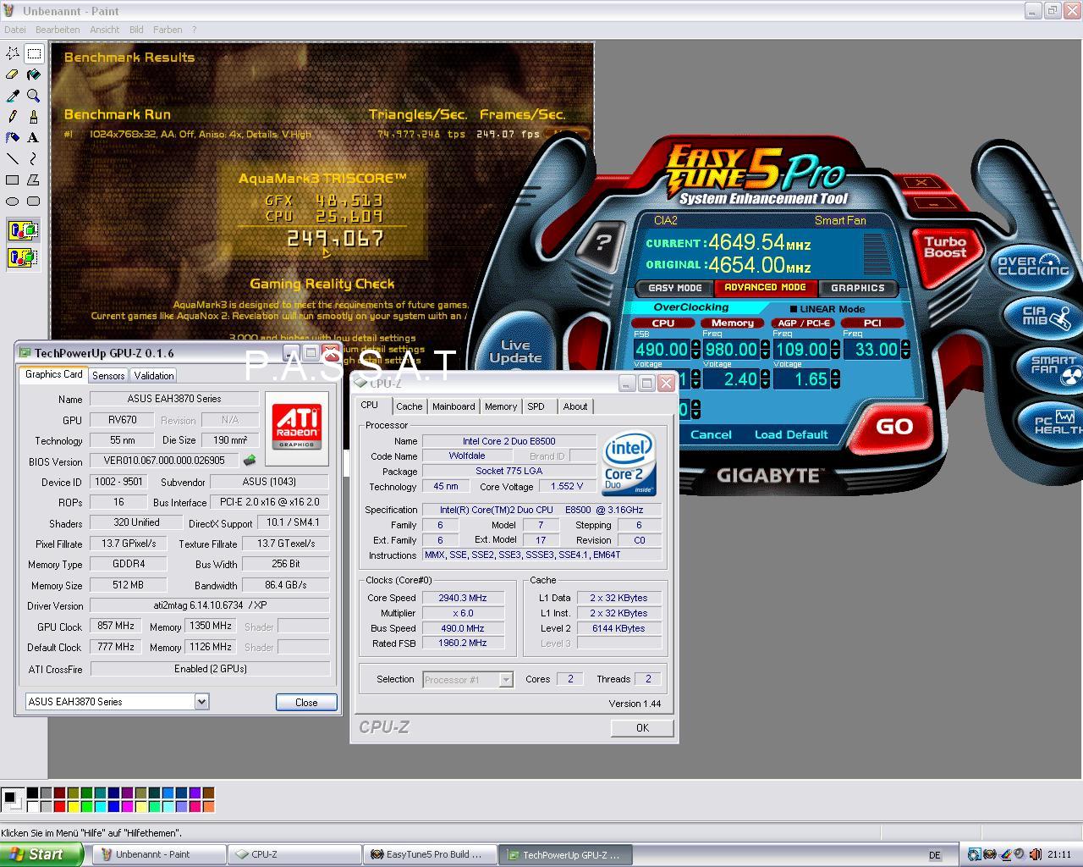Select the Ellipse shape tool
Screen dimensions: 1083x867
13,201
